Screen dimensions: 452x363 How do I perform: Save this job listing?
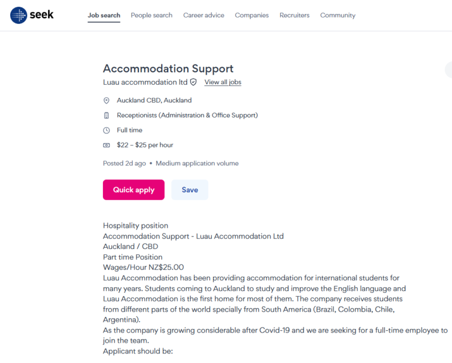(190, 190)
